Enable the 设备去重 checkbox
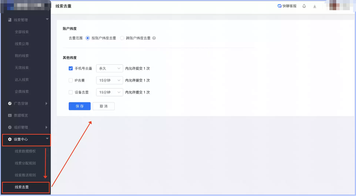356x196 pixels. [x=71, y=92]
